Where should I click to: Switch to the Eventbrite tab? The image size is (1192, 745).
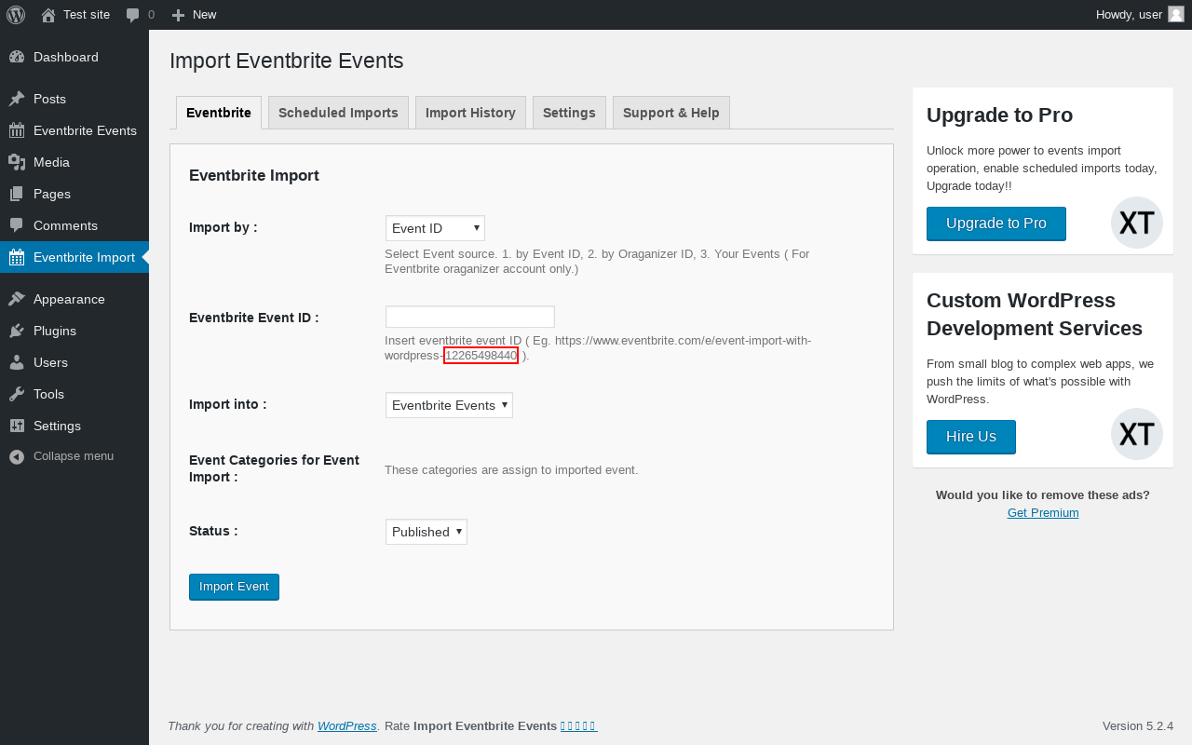click(x=219, y=113)
